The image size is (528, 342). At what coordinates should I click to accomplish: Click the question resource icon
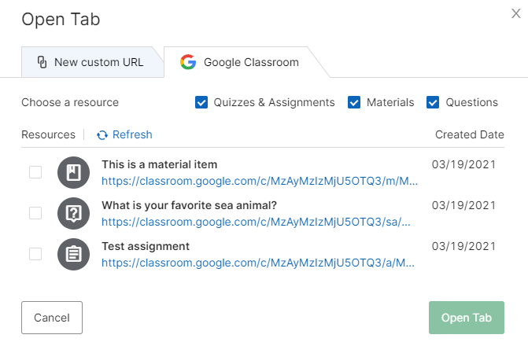tap(72, 213)
